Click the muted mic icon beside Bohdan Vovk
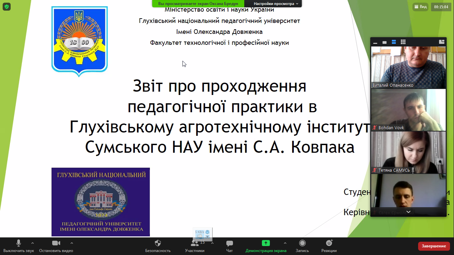 (x=375, y=127)
